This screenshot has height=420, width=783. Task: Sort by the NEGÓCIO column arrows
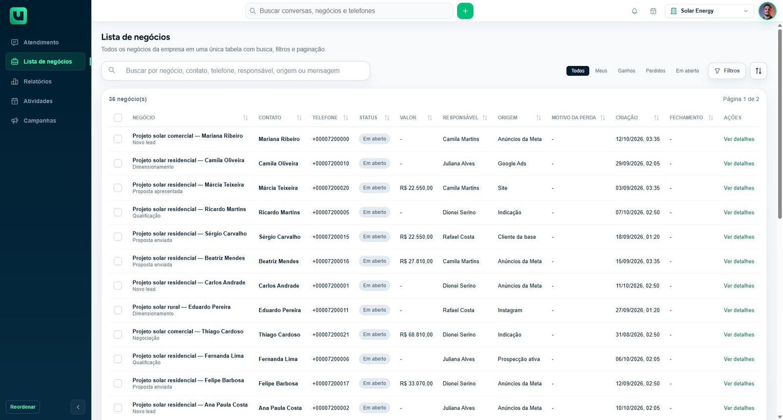245,118
